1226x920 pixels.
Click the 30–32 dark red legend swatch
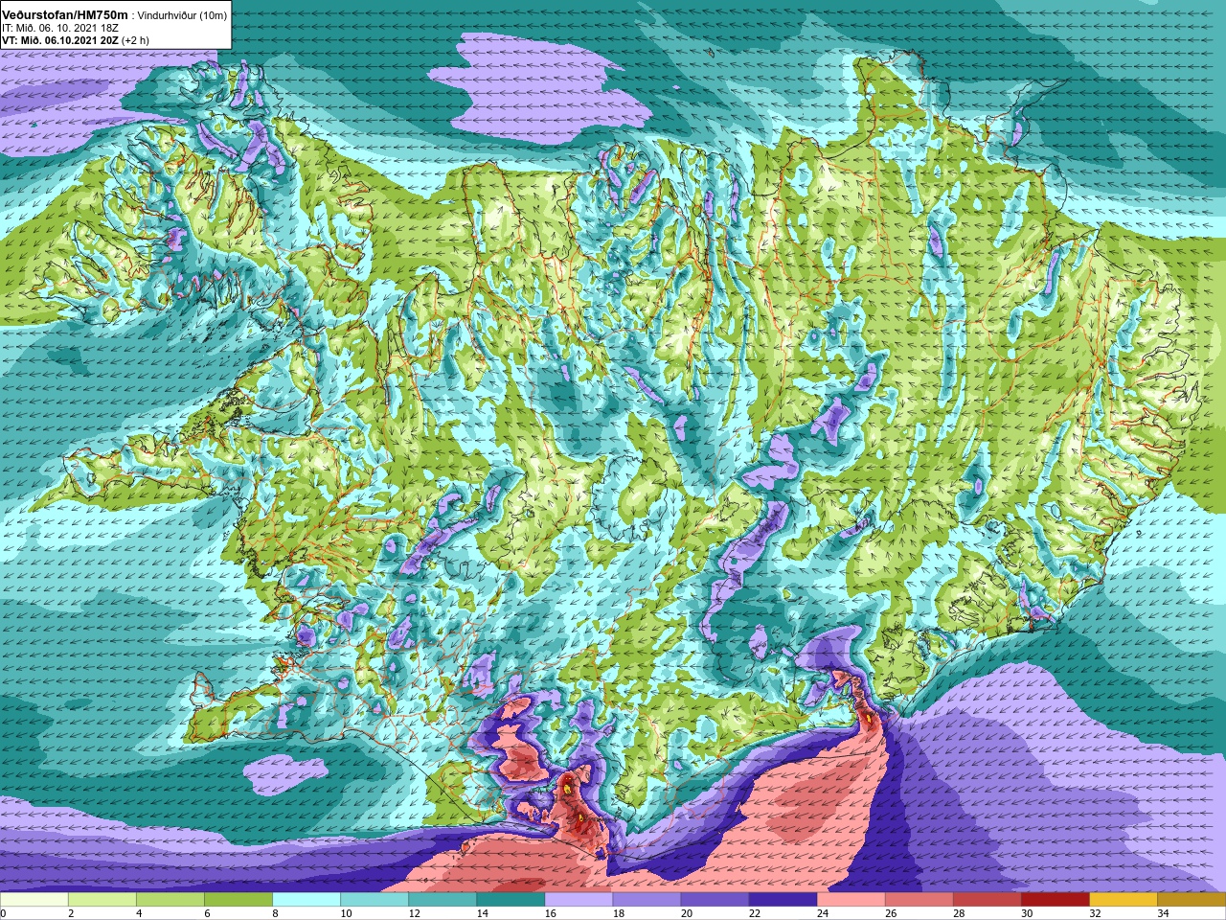point(1055,900)
